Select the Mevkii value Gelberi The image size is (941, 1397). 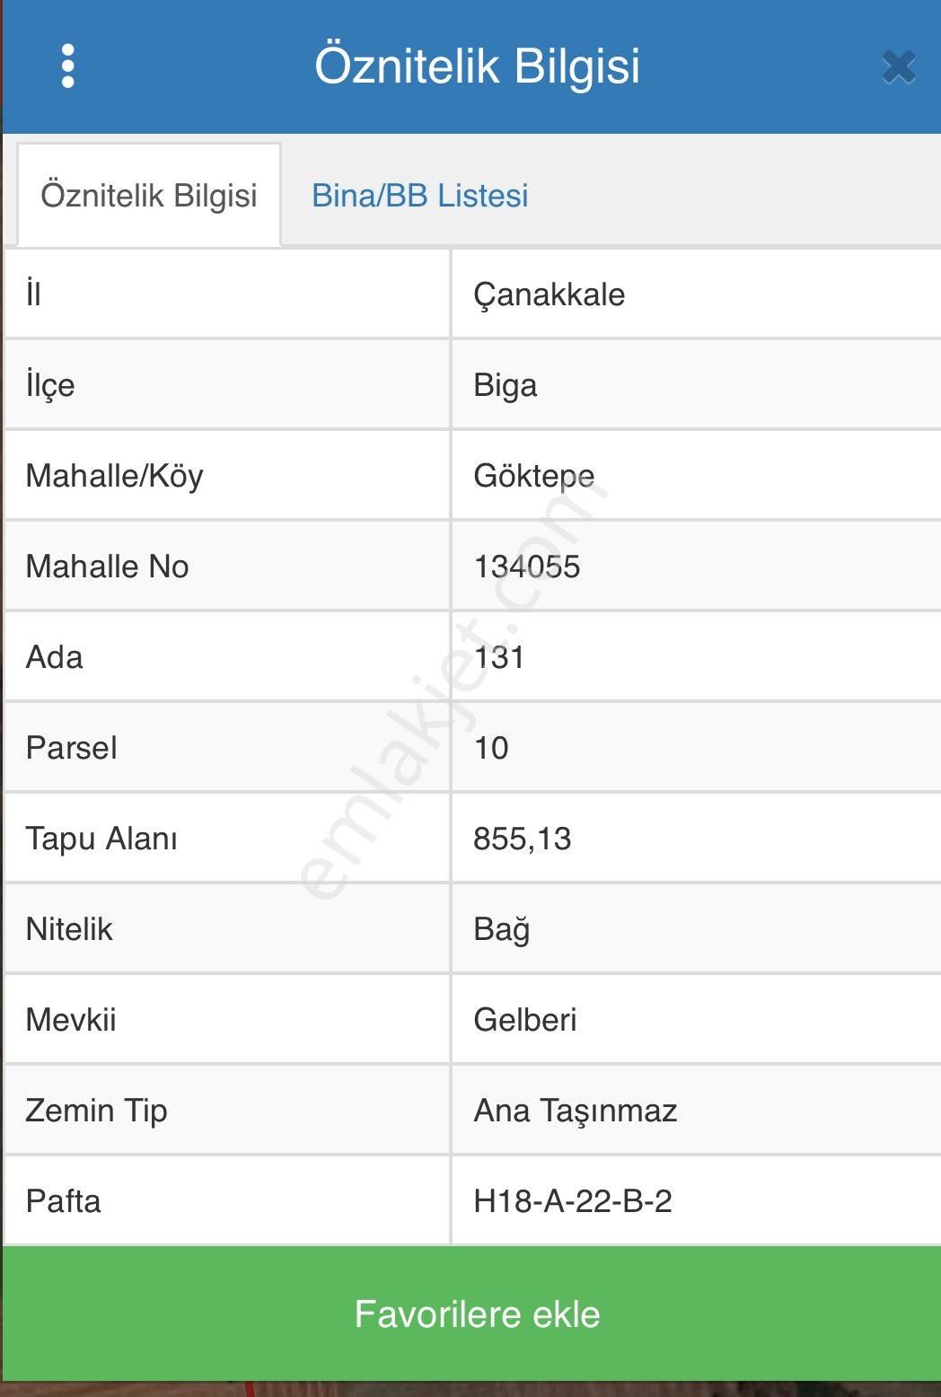(x=526, y=1020)
